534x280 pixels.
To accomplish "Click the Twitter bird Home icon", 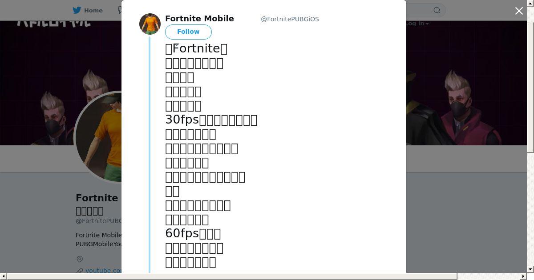I will 77,10.
